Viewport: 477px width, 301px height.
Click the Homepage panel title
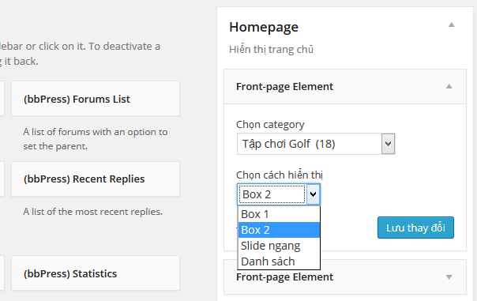tap(264, 28)
